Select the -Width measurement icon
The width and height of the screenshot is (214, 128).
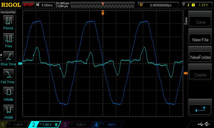tap(8, 110)
